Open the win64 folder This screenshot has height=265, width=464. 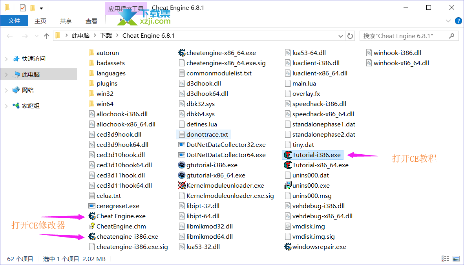point(101,104)
